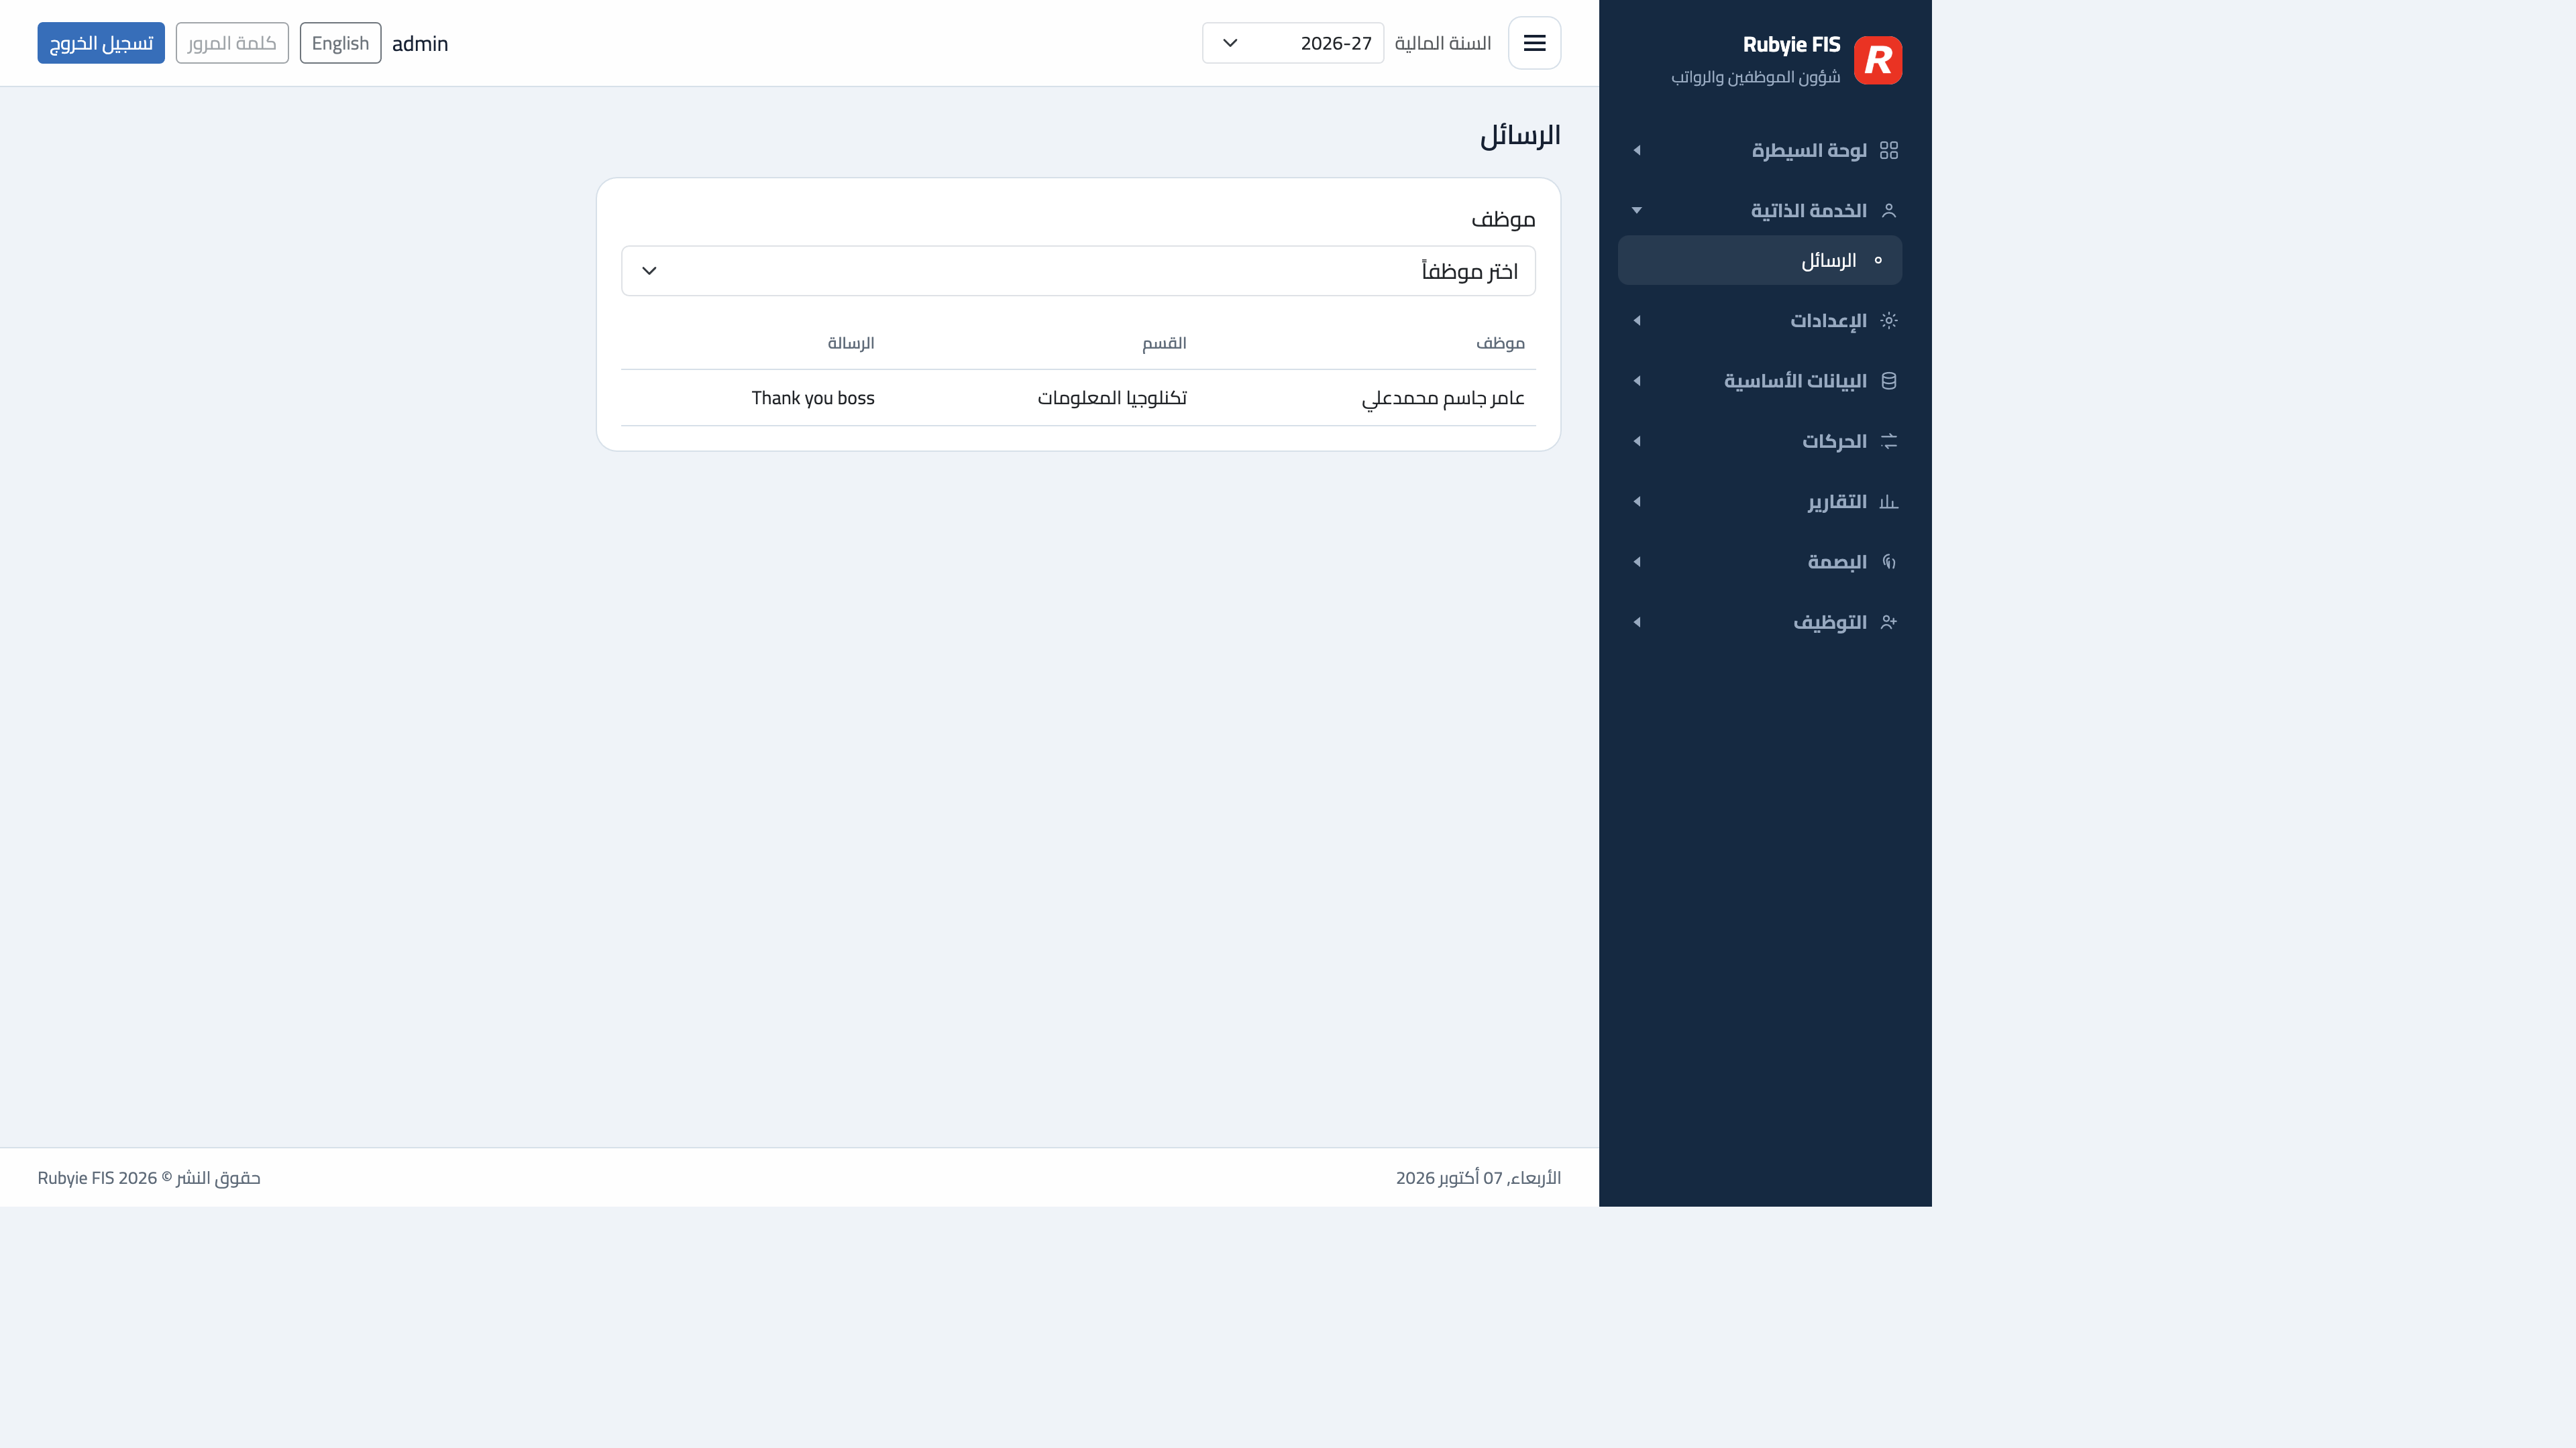This screenshot has height=1448, width=2576.
Task: Click the الرسائل page heading
Action: point(1520,135)
